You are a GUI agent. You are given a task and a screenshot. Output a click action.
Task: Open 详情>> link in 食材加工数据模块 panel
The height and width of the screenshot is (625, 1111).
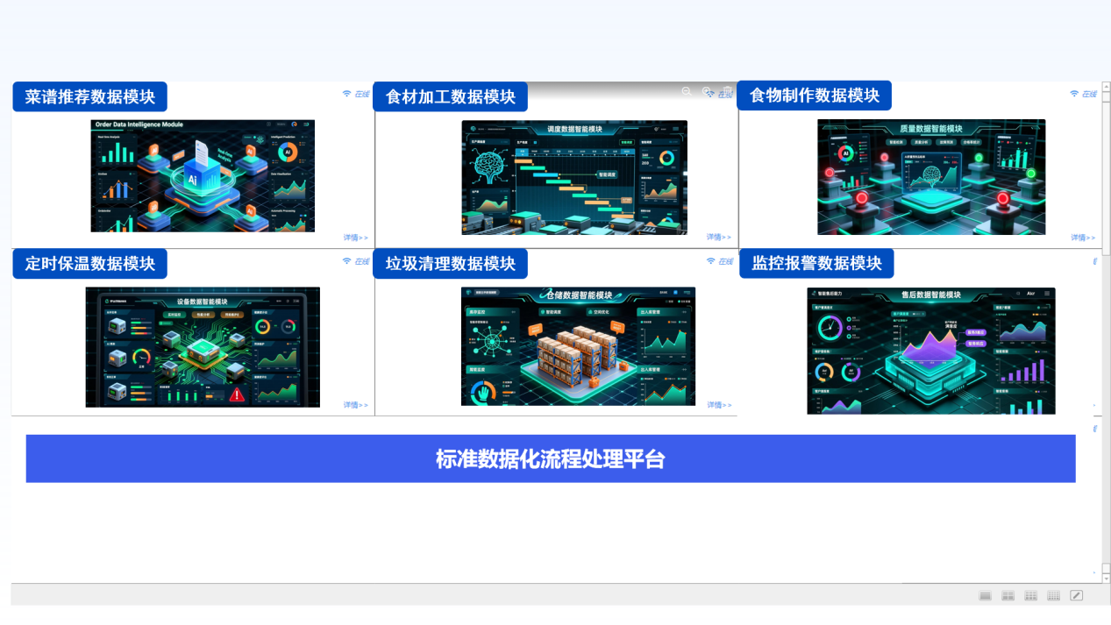[719, 237]
